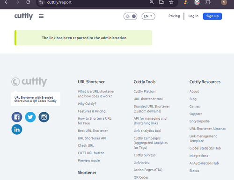Click the 'URL Shortener' footer heading
The image size is (234, 180).
pyautogui.click(x=91, y=82)
